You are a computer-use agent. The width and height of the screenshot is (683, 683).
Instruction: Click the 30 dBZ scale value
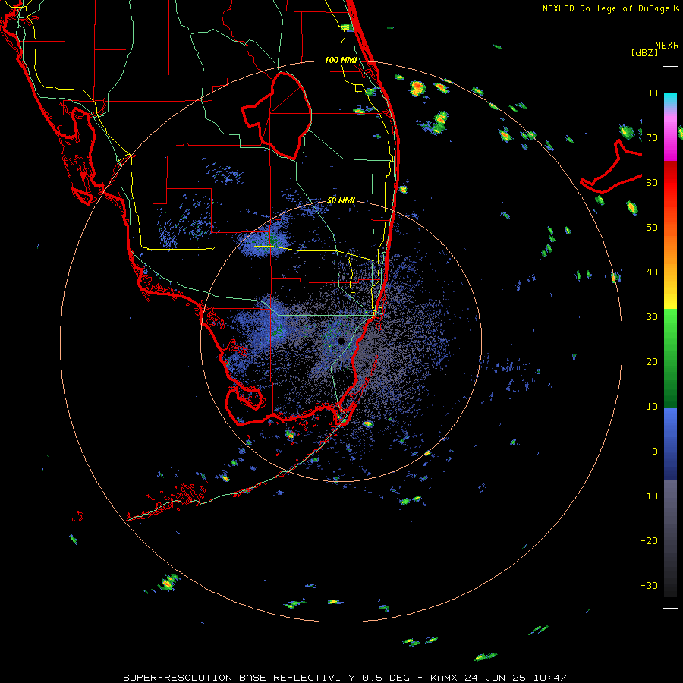click(x=652, y=317)
